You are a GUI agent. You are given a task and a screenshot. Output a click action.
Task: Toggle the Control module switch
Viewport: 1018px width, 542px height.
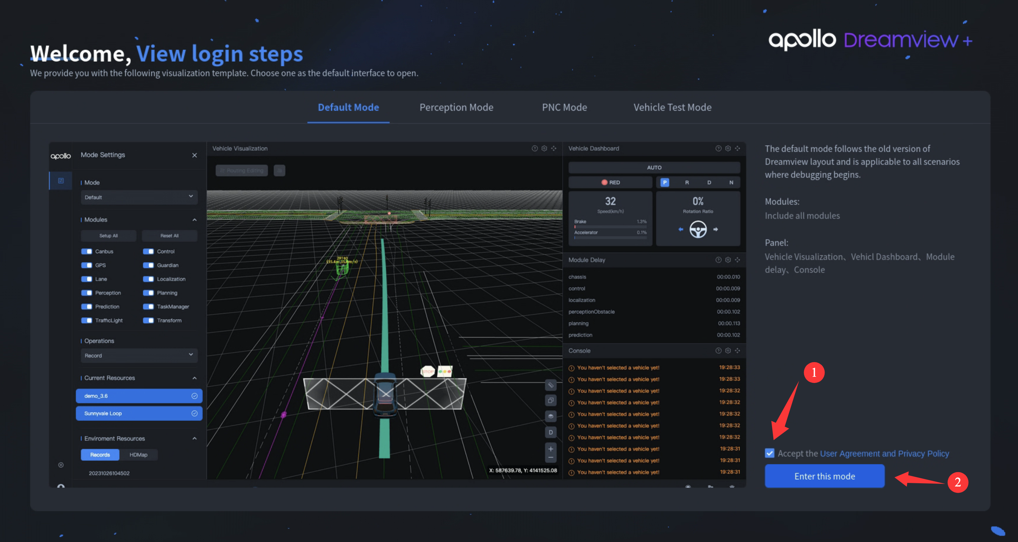pyautogui.click(x=148, y=251)
